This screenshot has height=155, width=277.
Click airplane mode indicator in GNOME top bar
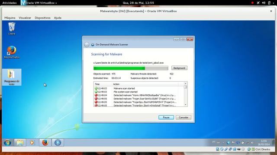click(258, 3)
